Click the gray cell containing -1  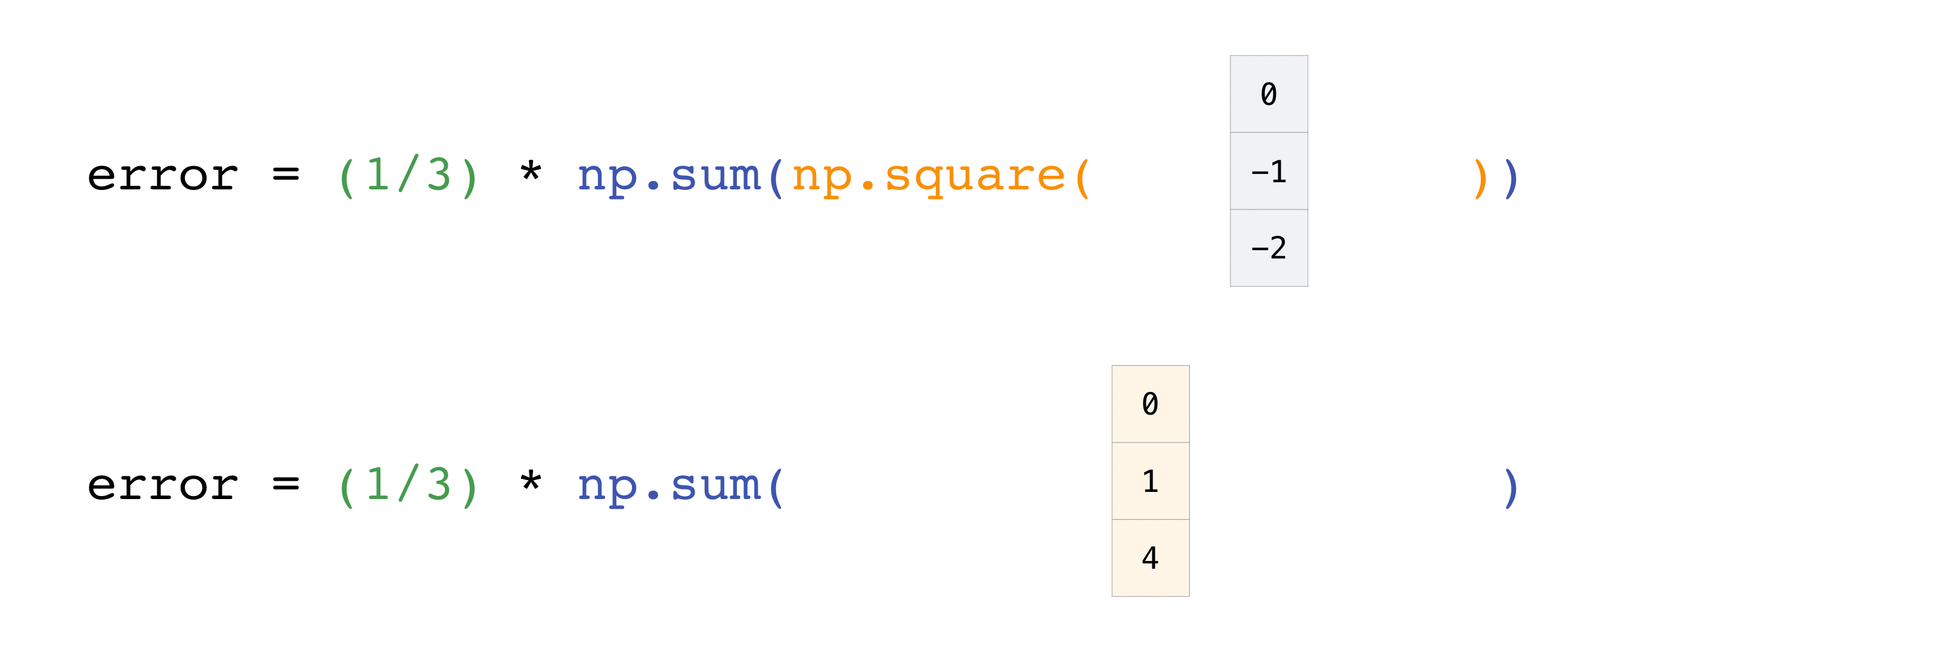point(1268,171)
